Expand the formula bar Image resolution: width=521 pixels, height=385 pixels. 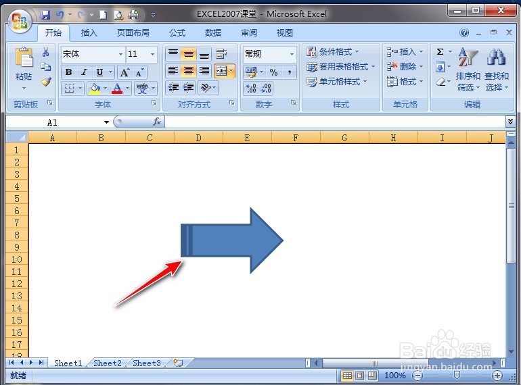[510, 122]
